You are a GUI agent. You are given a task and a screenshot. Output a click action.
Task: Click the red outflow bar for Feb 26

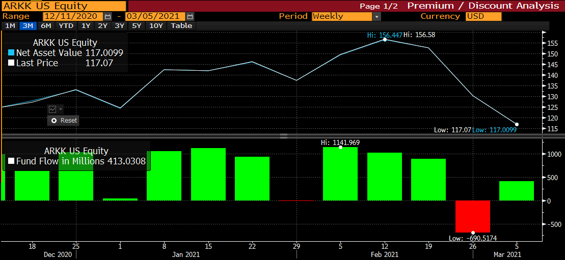coord(473,216)
